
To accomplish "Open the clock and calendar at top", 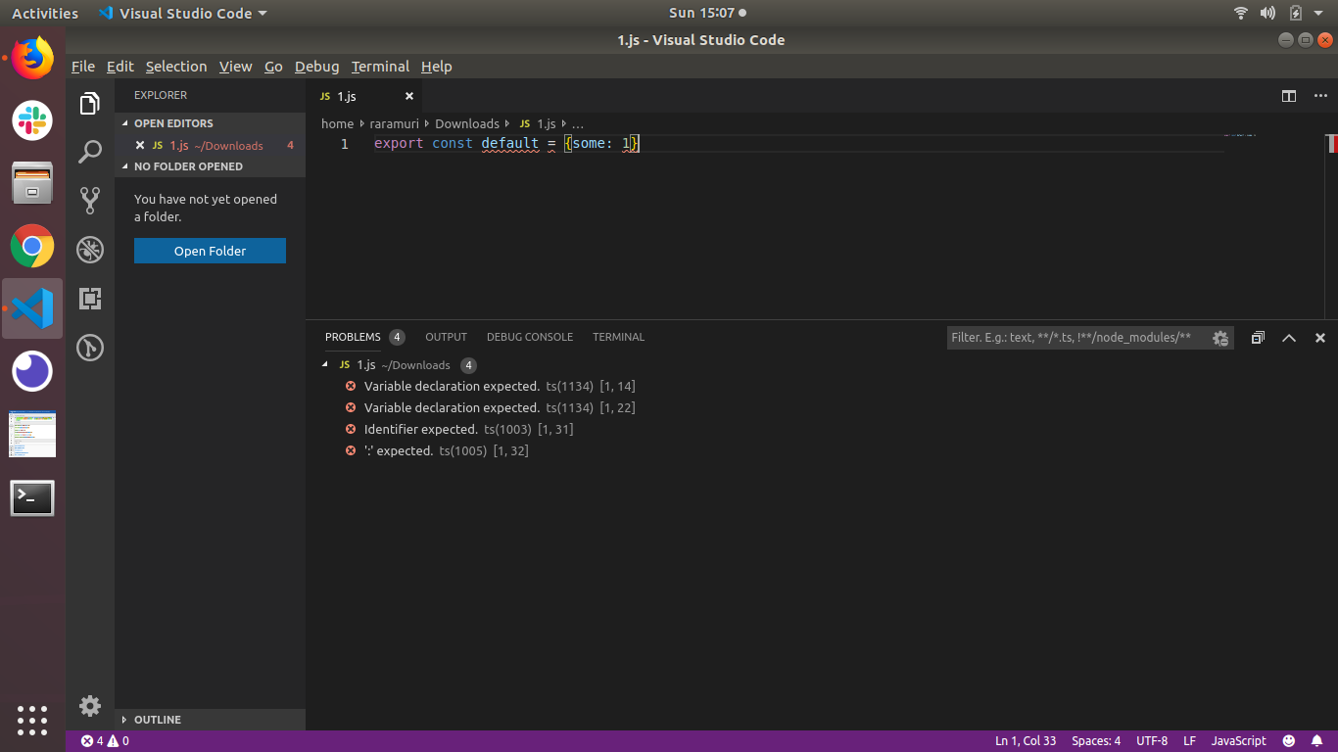I will [x=707, y=14].
